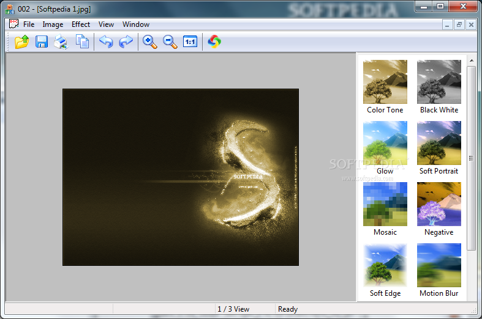The image size is (482, 319).
Task: Maximize the main application window
Action: tap(440, 7)
